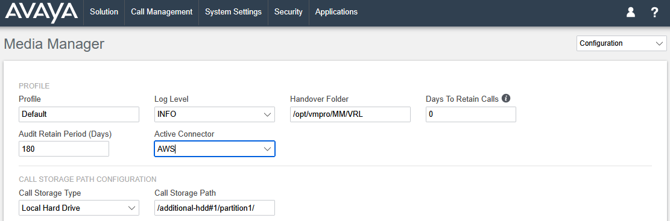This screenshot has height=221, width=670.
Task: Expand the Configuration view dropdown
Action: [x=621, y=43]
